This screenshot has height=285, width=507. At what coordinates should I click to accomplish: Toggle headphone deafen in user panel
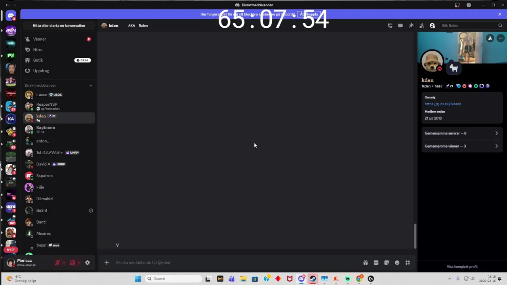pyautogui.click(x=72, y=262)
